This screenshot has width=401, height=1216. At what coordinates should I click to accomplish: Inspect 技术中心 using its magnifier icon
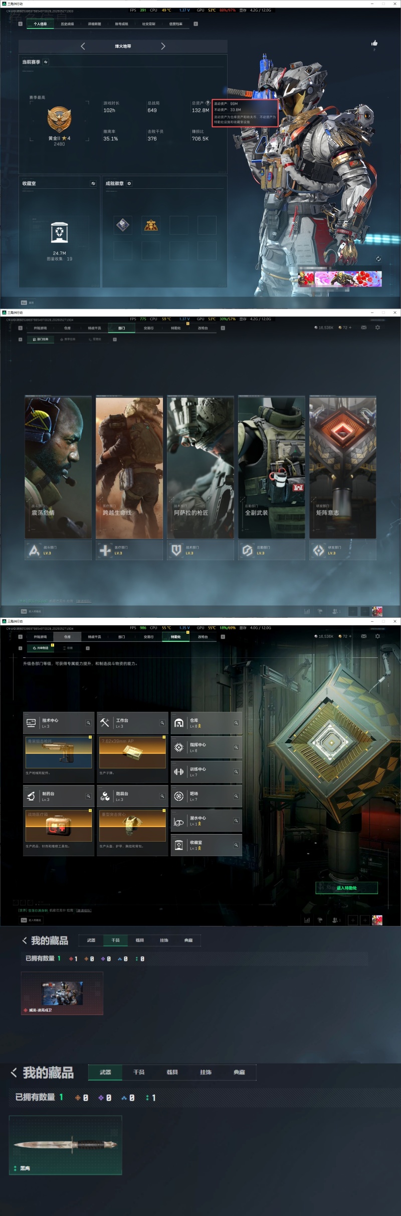[88, 723]
